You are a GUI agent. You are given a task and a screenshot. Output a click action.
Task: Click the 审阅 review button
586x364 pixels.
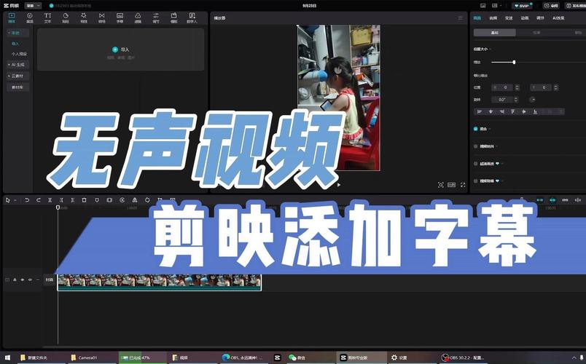pos(552,6)
